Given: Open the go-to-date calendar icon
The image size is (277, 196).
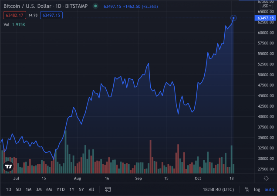Looking at the screenshot, I should click(x=108, y=189).
